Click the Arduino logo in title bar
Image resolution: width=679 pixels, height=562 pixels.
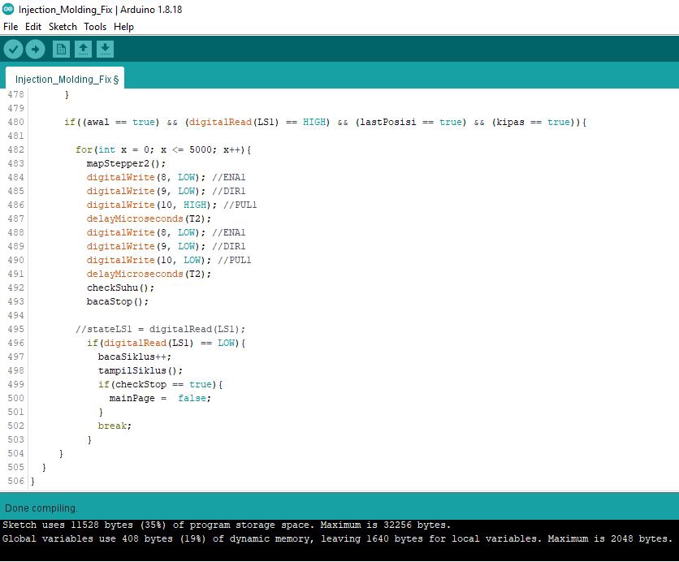(x=8, y=9)
